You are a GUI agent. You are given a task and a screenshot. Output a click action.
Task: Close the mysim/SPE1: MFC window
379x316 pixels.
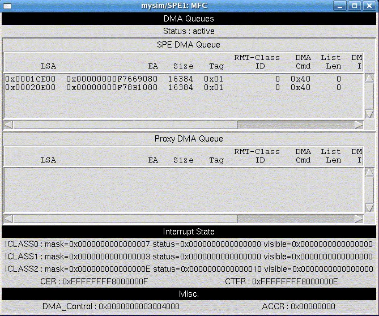369,6
